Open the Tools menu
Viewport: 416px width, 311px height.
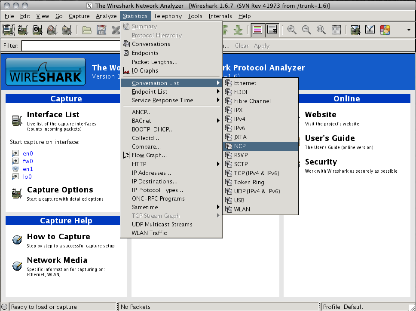pos(195,16)
